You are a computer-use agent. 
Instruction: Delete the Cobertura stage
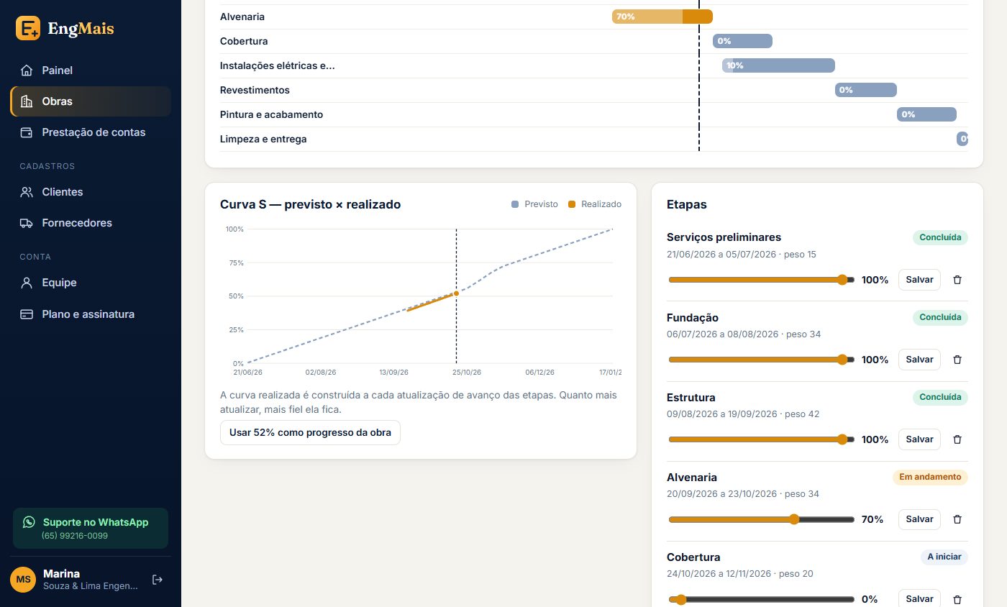(x=957, y=599)
